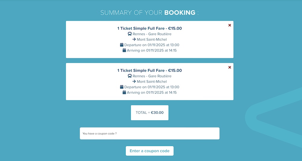This screenshot has height=161, width=302.
Task: Remove the second ticket with red X
Action: click(x=230, y=67)
